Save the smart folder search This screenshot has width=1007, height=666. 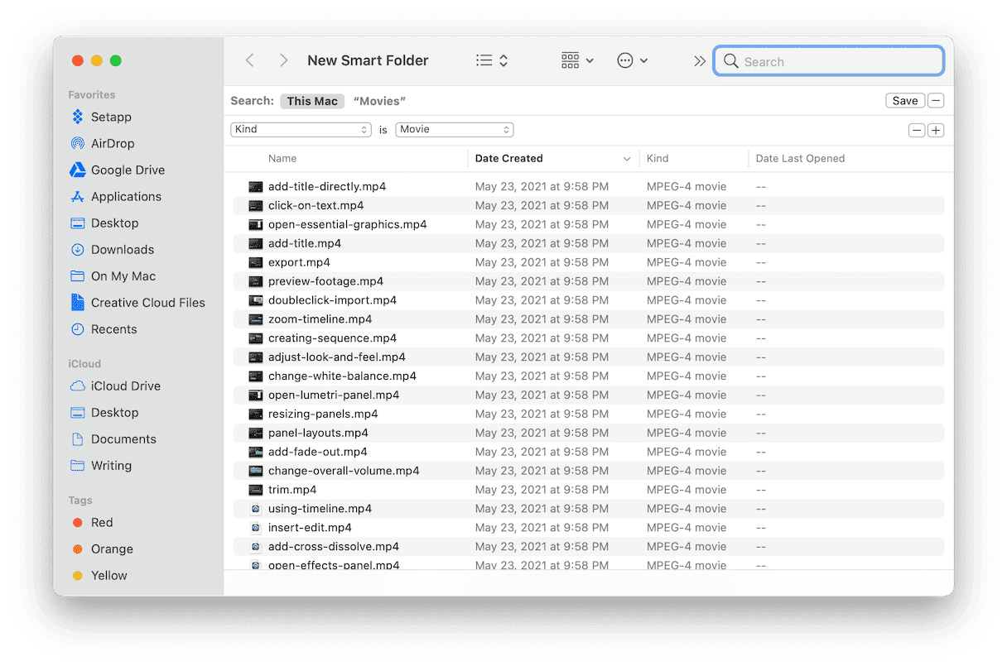(x=904, y=101)
